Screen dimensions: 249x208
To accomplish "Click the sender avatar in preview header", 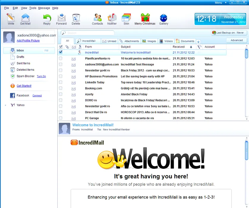I will [x=64, y=128].
